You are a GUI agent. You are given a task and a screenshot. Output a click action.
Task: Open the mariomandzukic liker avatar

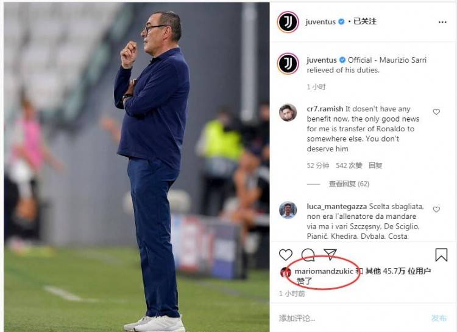tap(286, 272)
